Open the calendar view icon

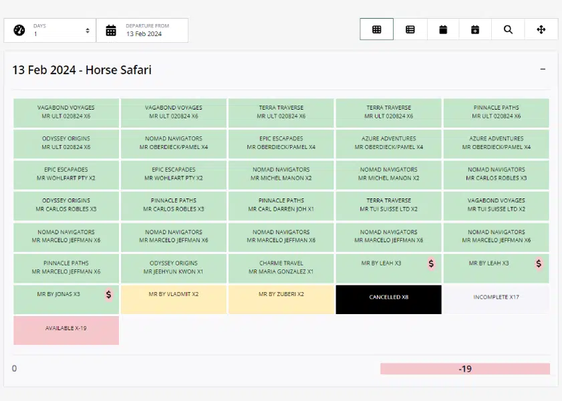pos(443,29)
